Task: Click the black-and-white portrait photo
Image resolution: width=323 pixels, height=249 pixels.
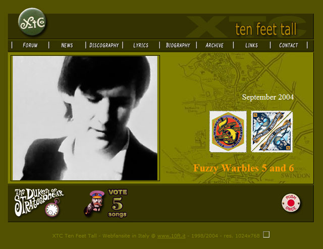Action: (85, 118)
